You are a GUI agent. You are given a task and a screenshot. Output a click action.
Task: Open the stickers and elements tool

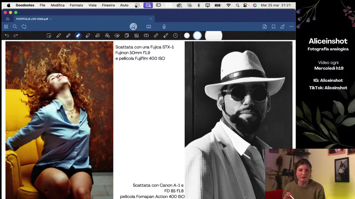pyautogui.click(x=117, y=35)
